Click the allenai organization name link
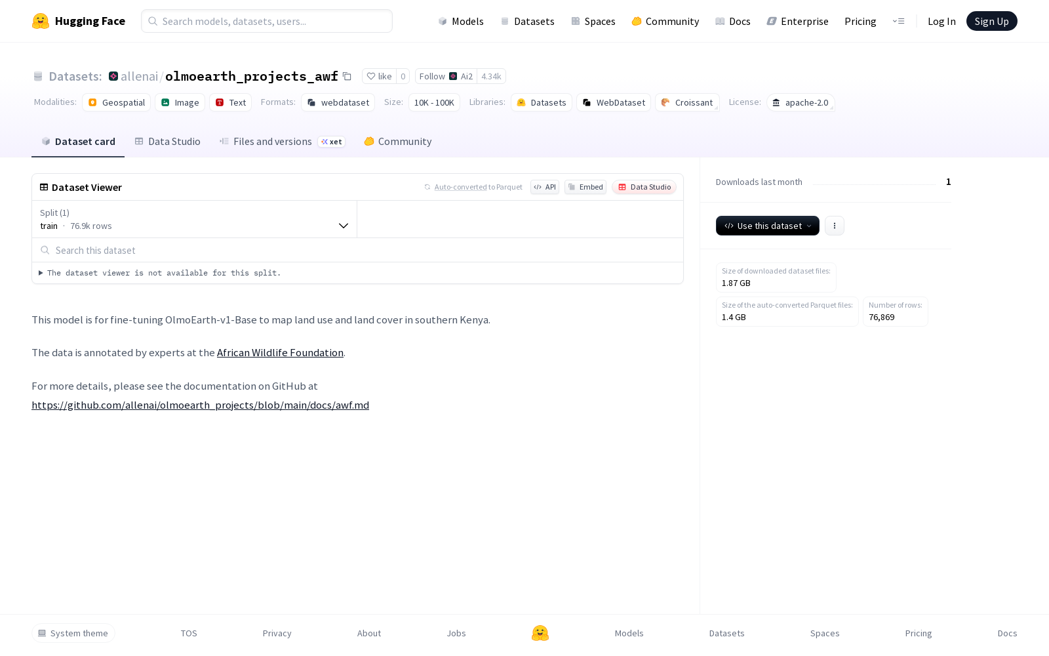This screenshot has width=1049, height=656. click(x=139, y=76)
